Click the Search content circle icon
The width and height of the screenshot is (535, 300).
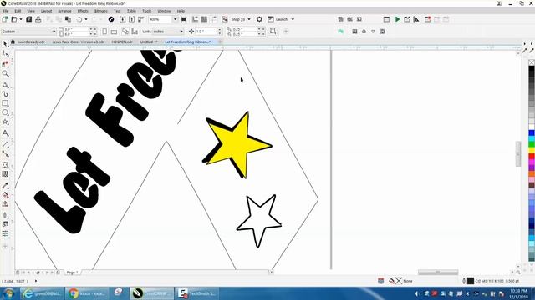tap(111, 19)
